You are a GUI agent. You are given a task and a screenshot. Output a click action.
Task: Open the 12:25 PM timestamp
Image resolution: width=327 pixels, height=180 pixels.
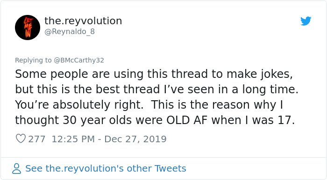coord(73,139)
